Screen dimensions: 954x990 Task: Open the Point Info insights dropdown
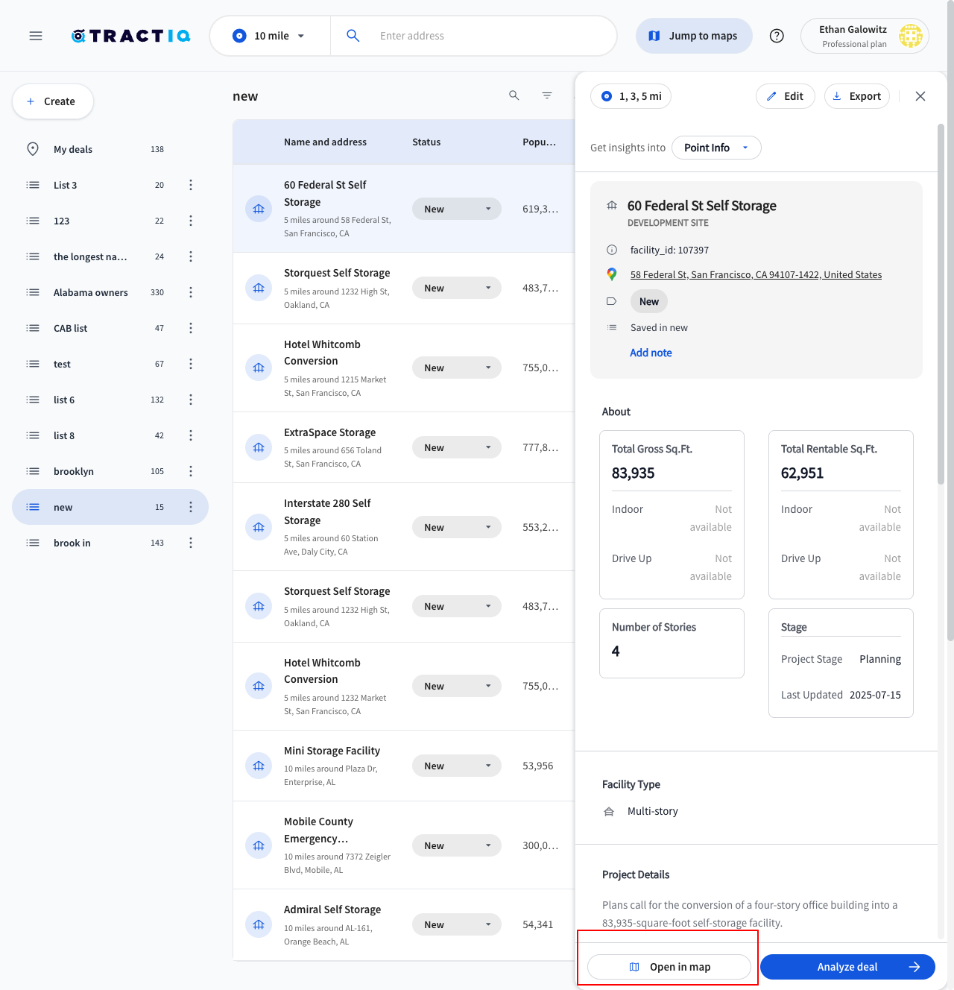point(715,148)
